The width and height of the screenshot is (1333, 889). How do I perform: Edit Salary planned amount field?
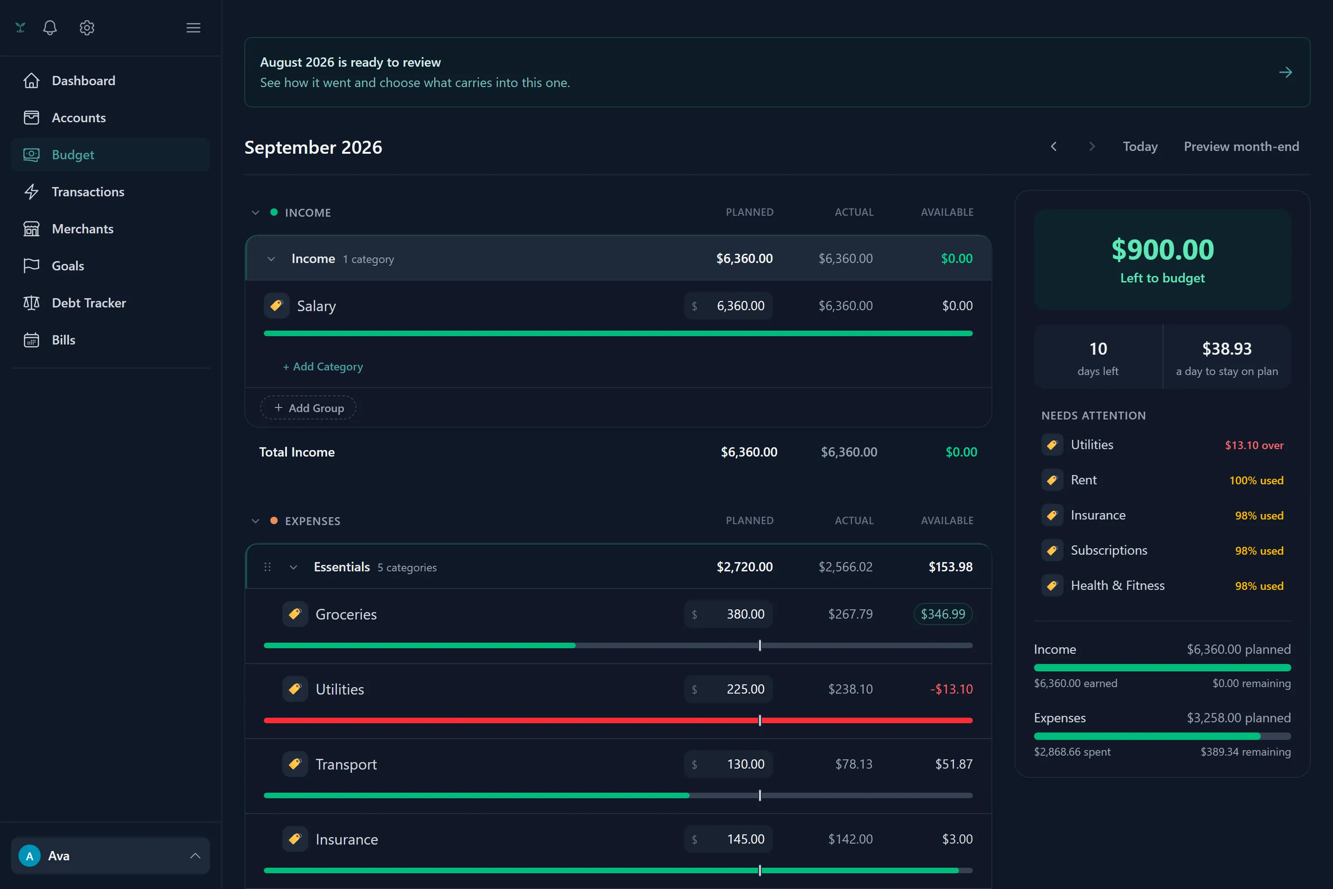728,306
